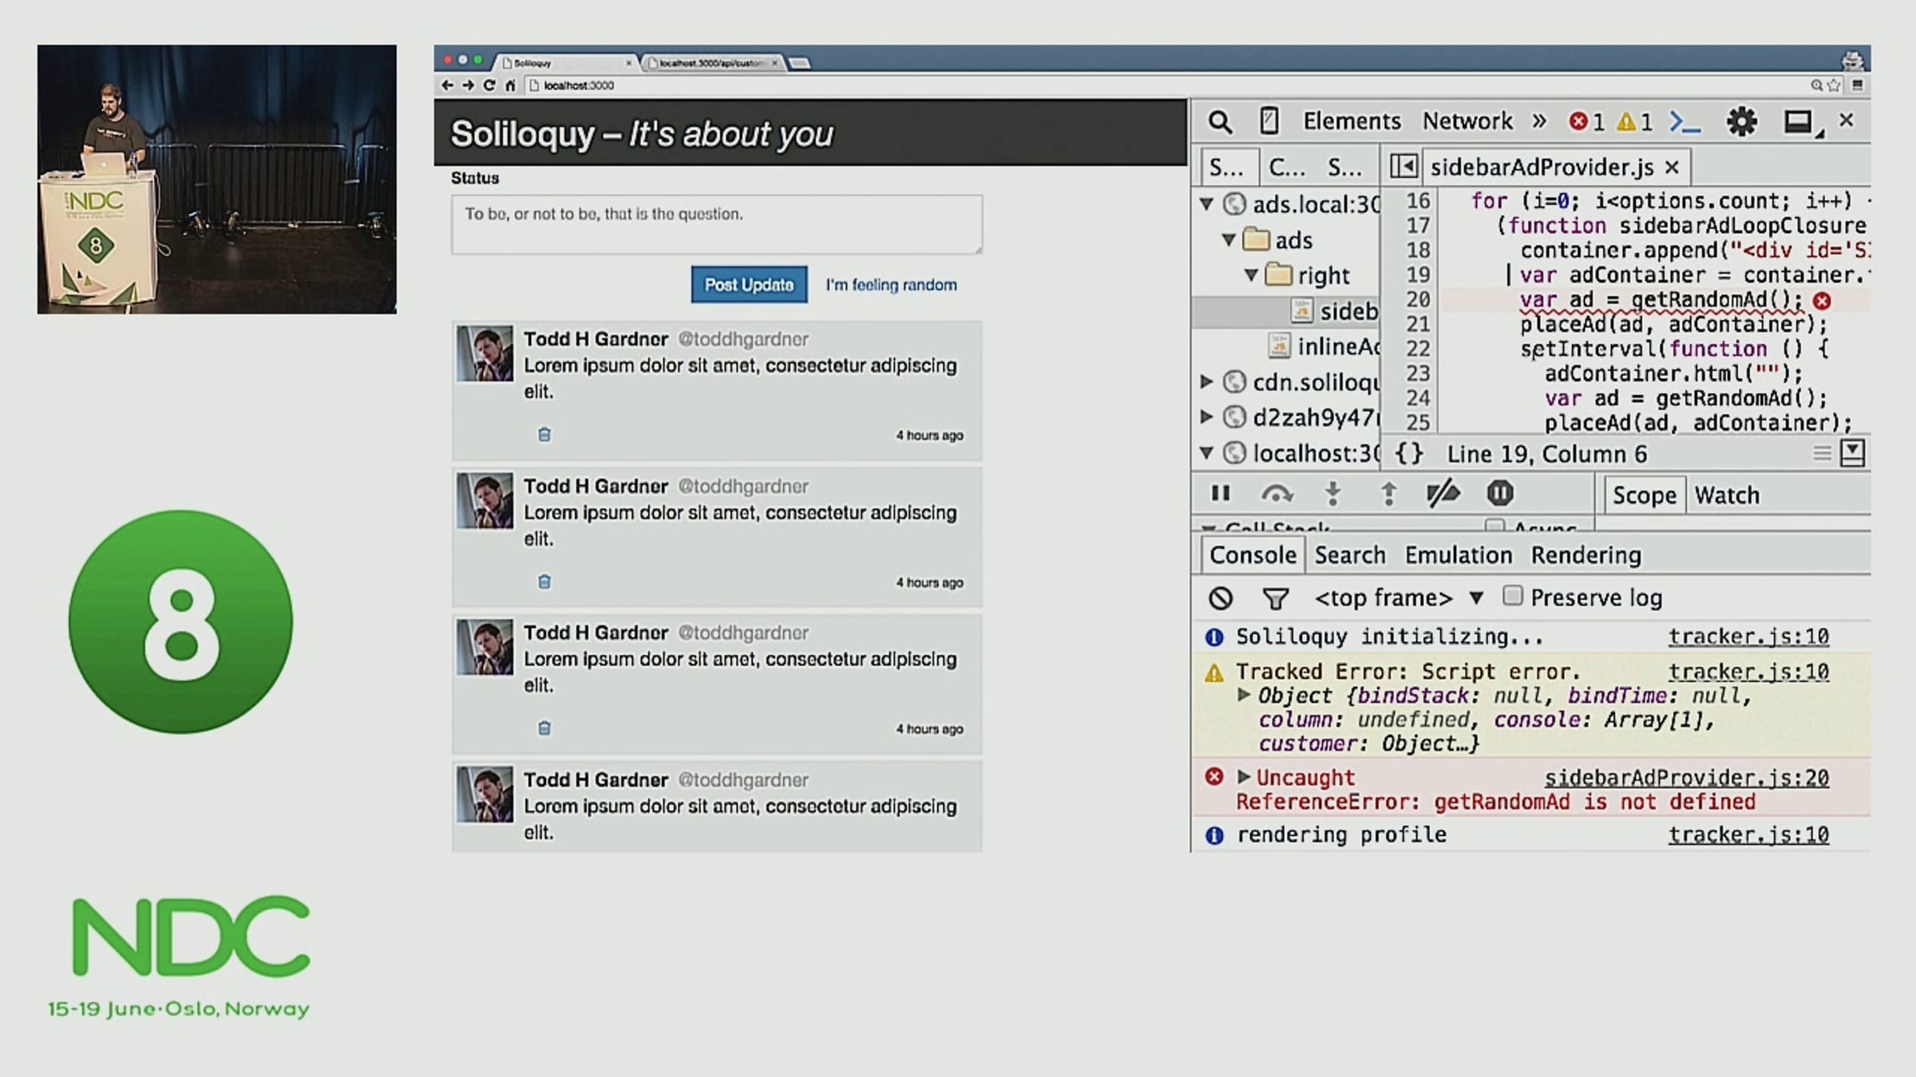Toggle the sources navigator panel
Image resolution: width=1916 pixels, height=1077 pixels.
coord(1403,167)
